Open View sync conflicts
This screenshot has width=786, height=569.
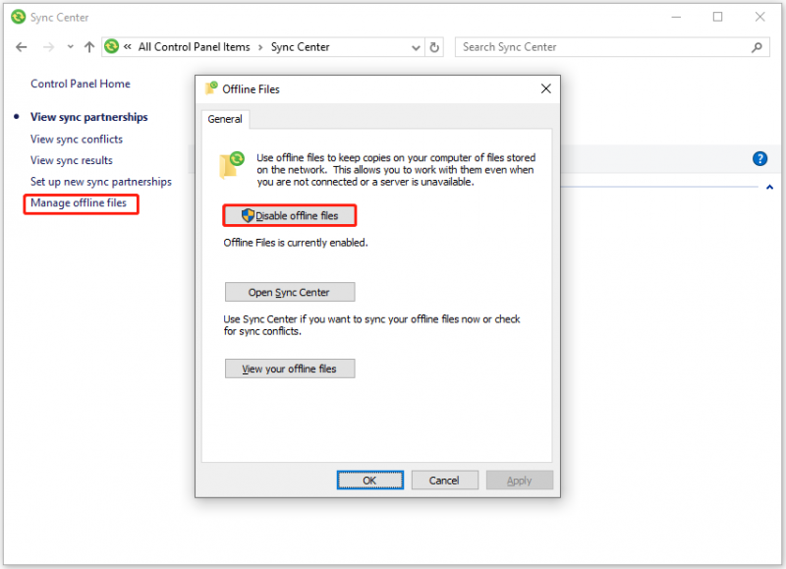[x=77, y=139]
